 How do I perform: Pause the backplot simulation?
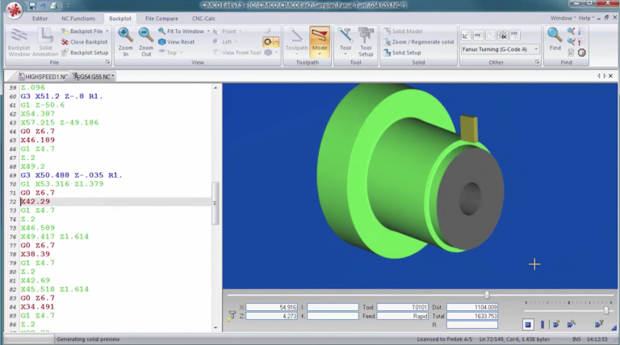542,325
